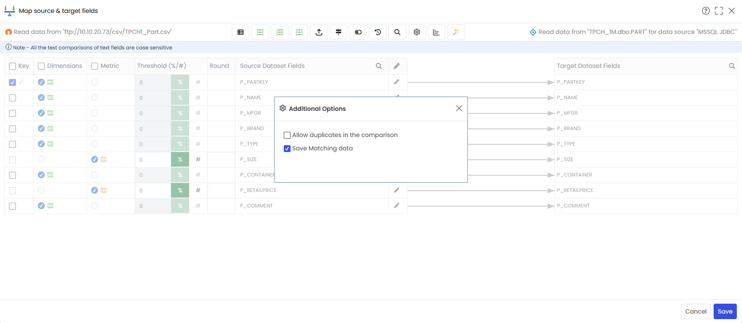Open additional options gear toolbar icon

pos(417,32)
